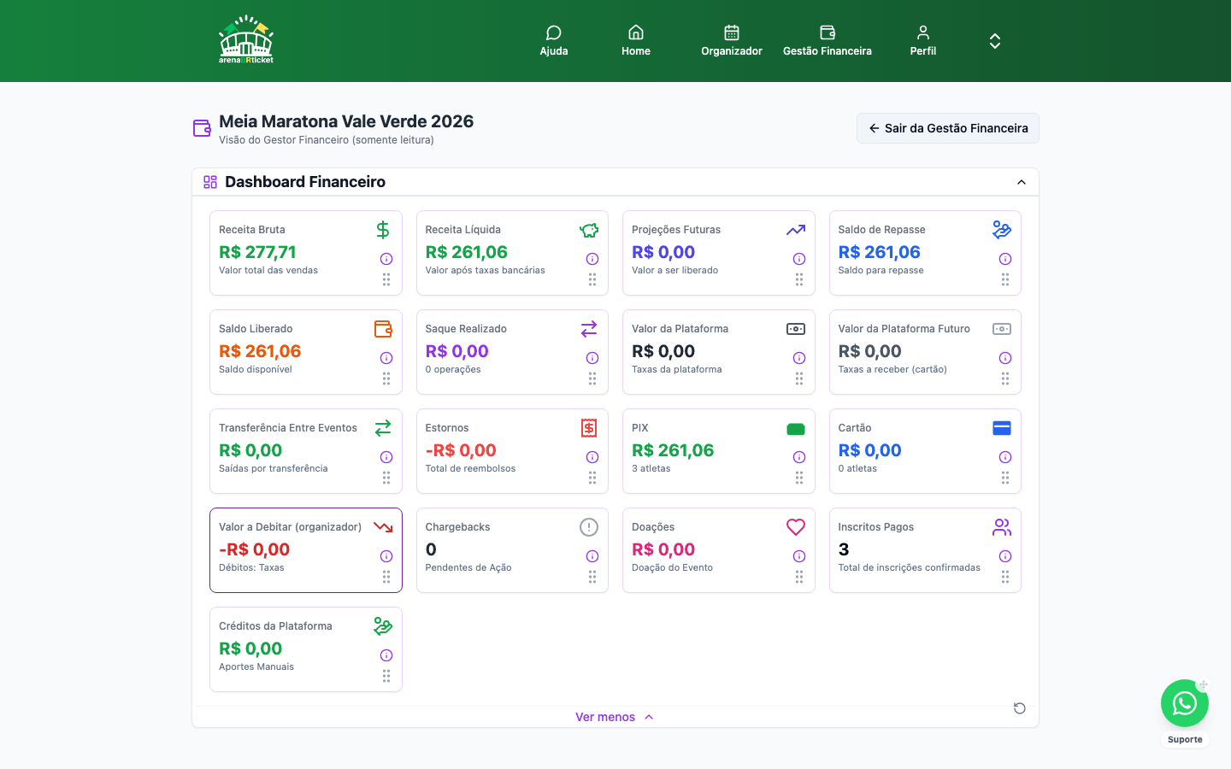Show info for Valor da Plataforma card
This screenshot has height=769, width=1231.
(x=799, y=358)
